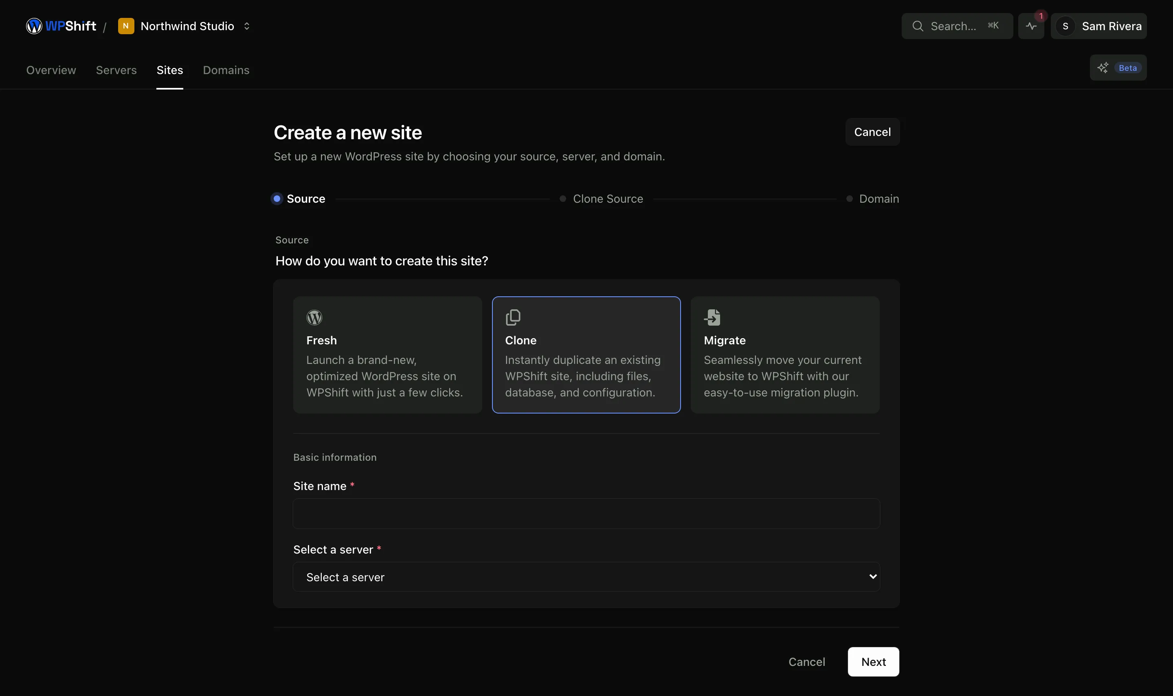Choose the Clone site option card
Image resolution: width=1173 pixels, height=696 pixels.
pyautogui.click(x=586, y=355)
